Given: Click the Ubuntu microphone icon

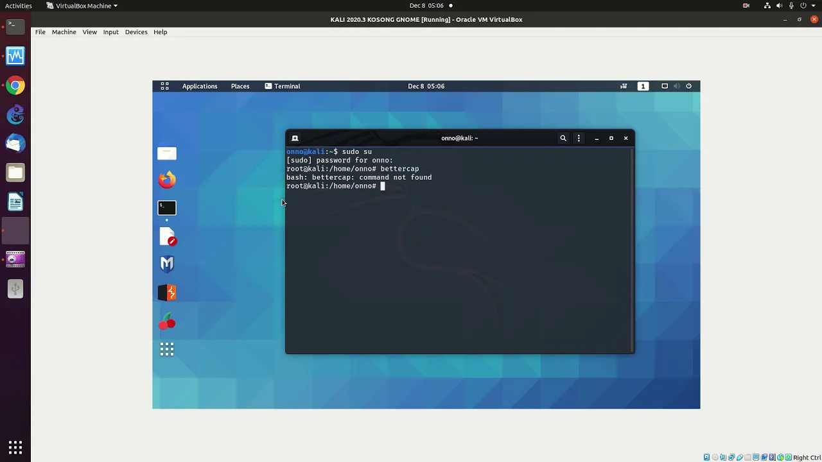Looking at the screenshot, I should (x=792, y=6).
